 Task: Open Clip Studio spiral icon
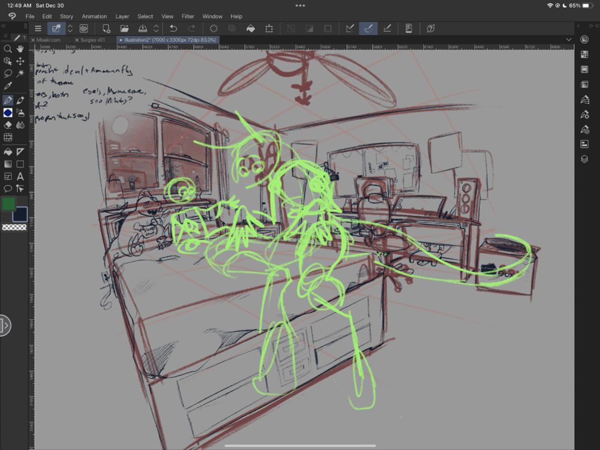coord(84,28)
